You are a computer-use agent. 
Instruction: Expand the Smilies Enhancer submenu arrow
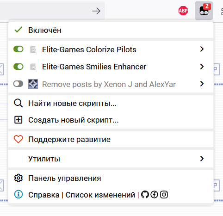click(202, 67)
